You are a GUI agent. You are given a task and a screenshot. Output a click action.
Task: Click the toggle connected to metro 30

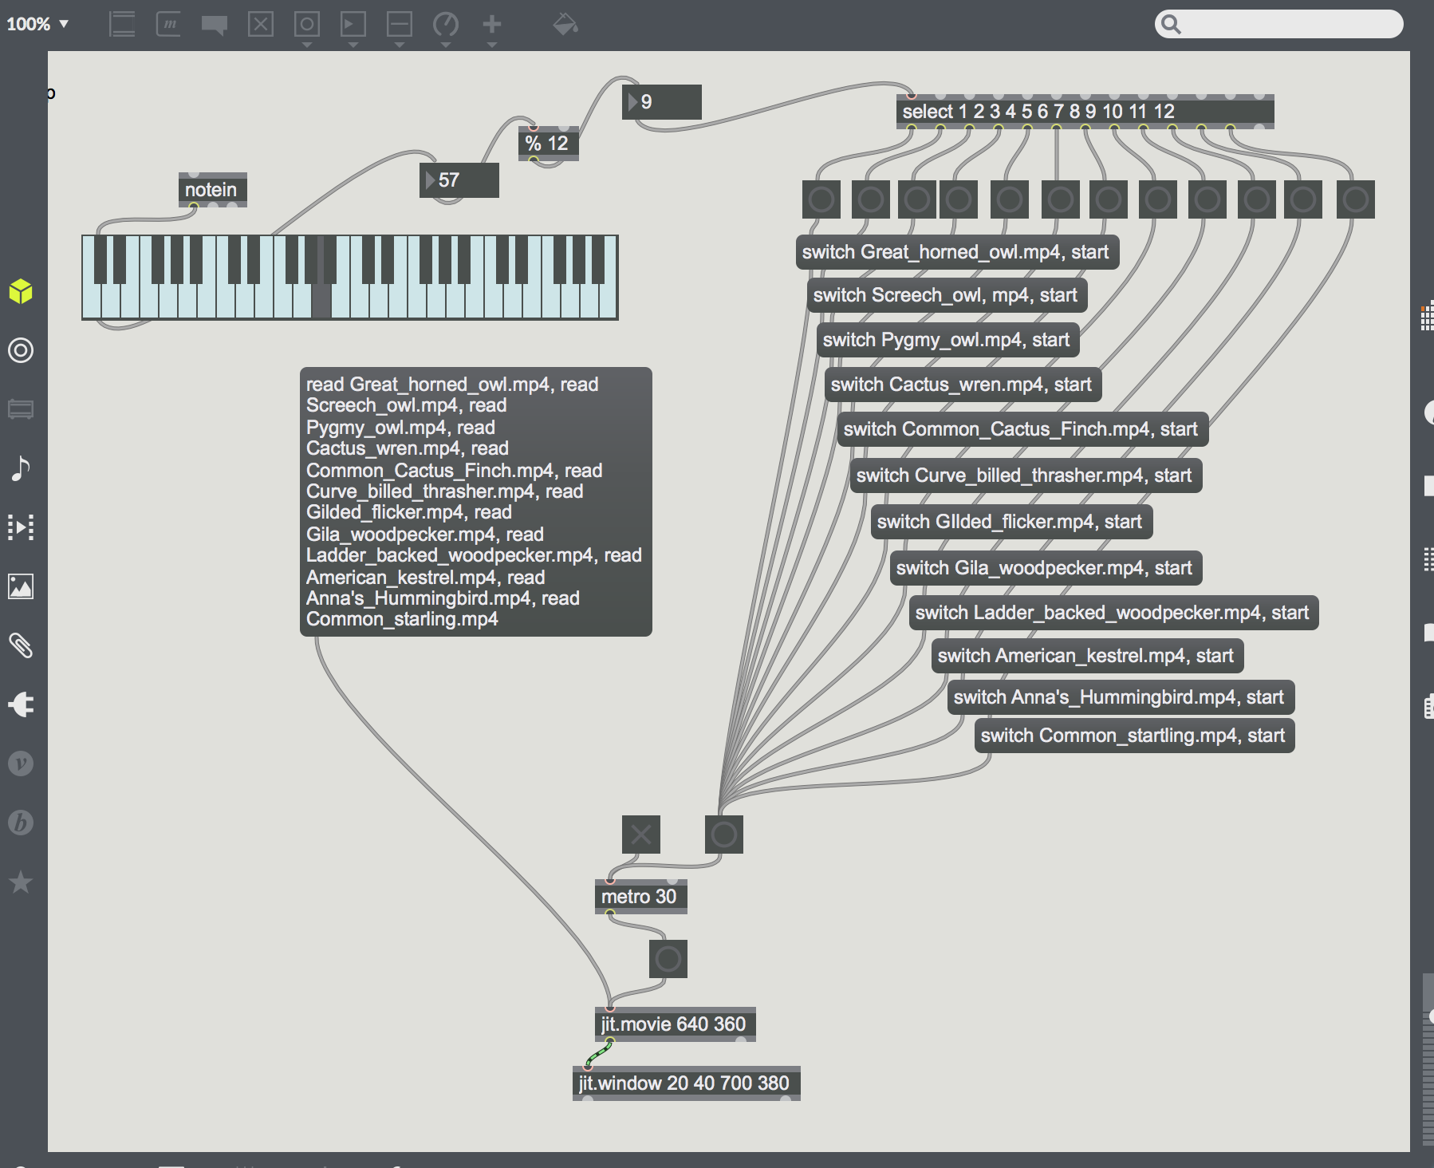click(x=641, y=835)
